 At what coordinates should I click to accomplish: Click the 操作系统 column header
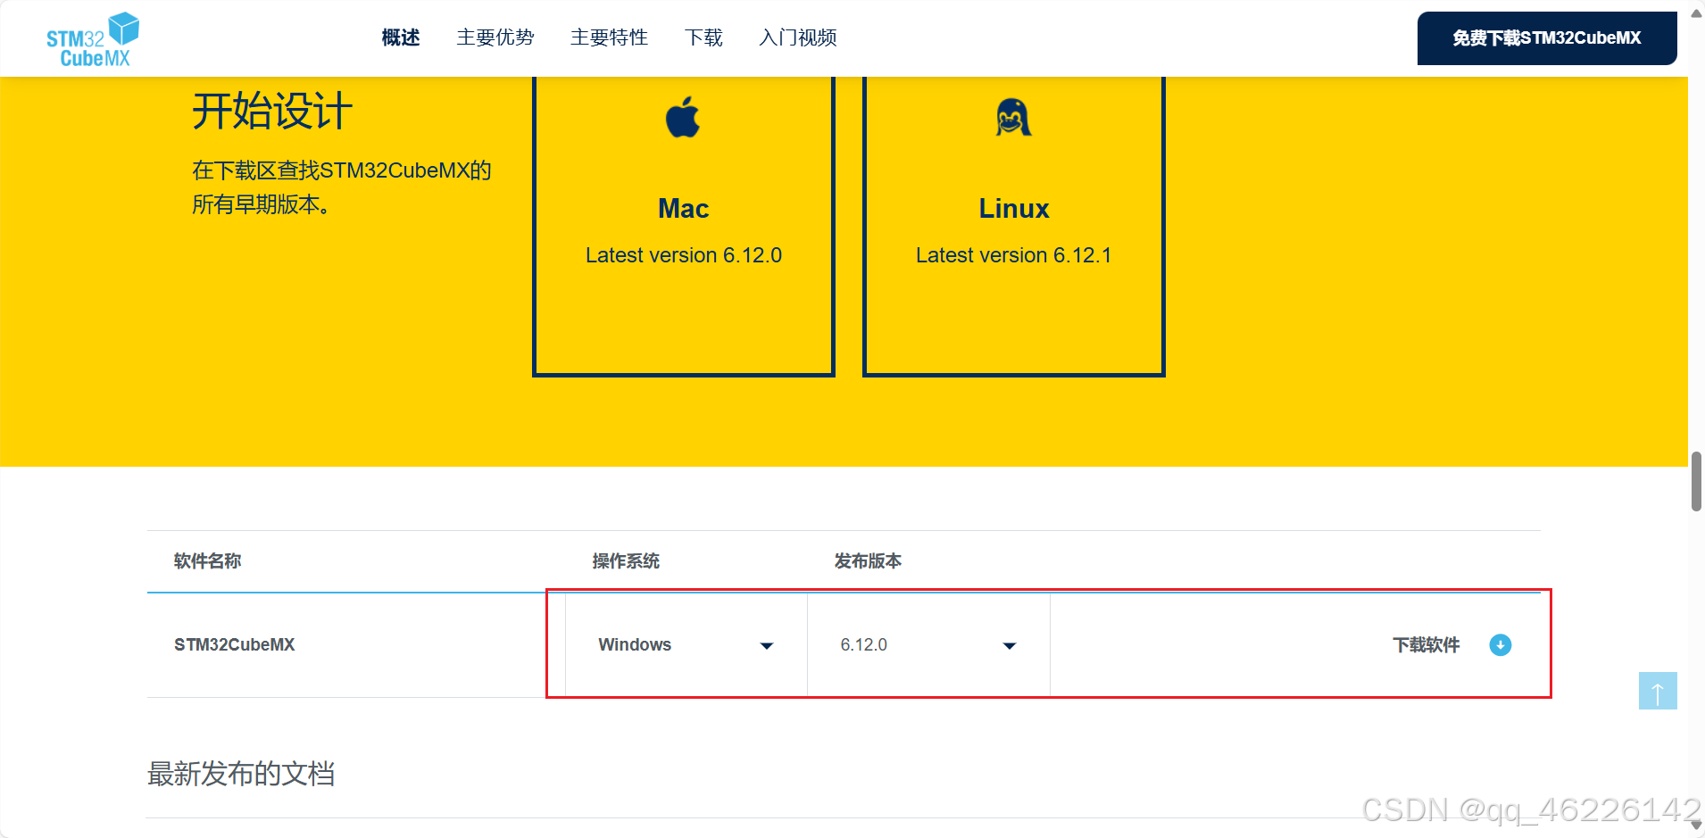pyautogui.click(x=626, y=561)
